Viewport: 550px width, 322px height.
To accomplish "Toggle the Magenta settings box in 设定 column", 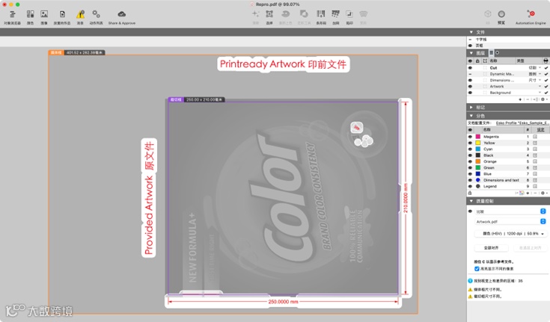I will click(535, 137).
